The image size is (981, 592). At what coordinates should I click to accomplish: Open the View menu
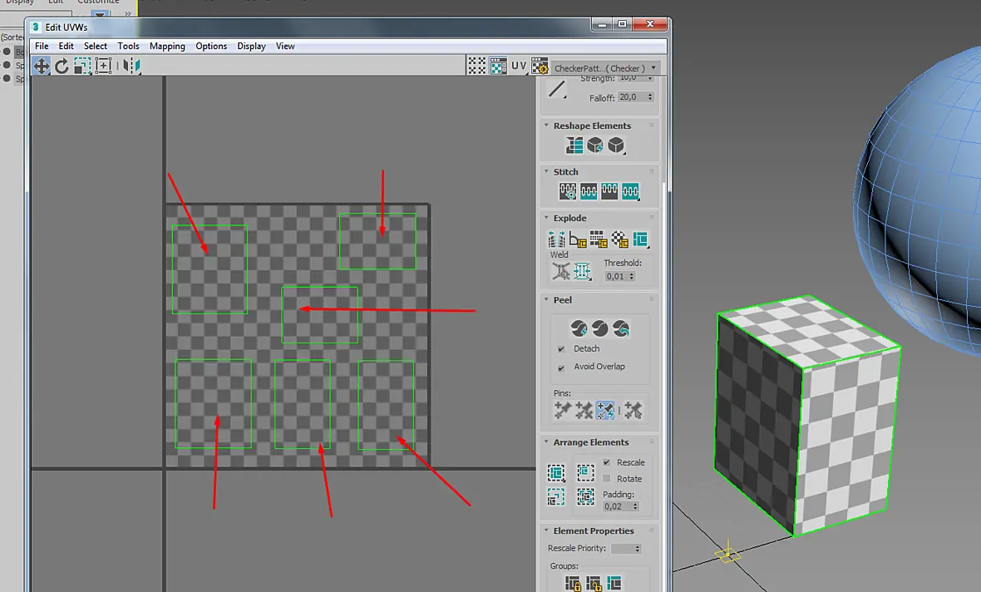[x=285, y=47]
